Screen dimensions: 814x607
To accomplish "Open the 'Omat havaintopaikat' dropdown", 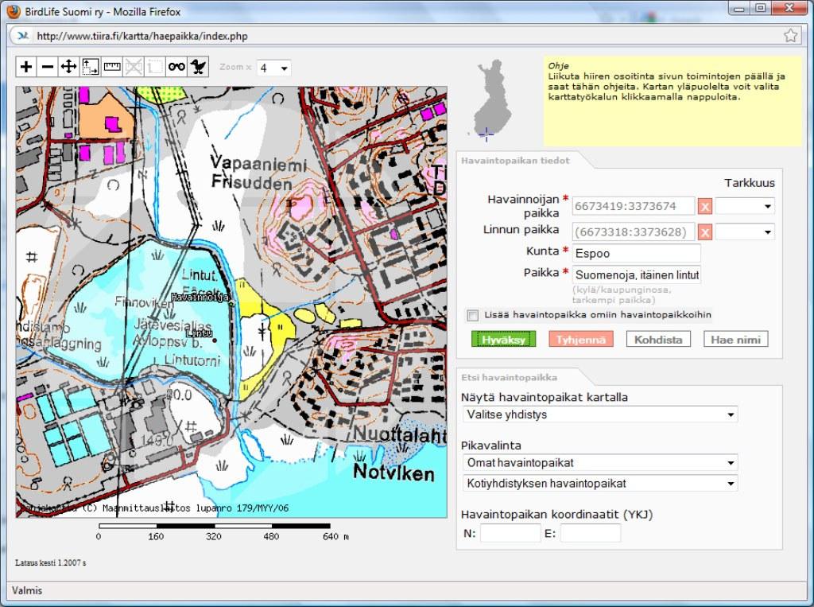I will pos(599,463).
